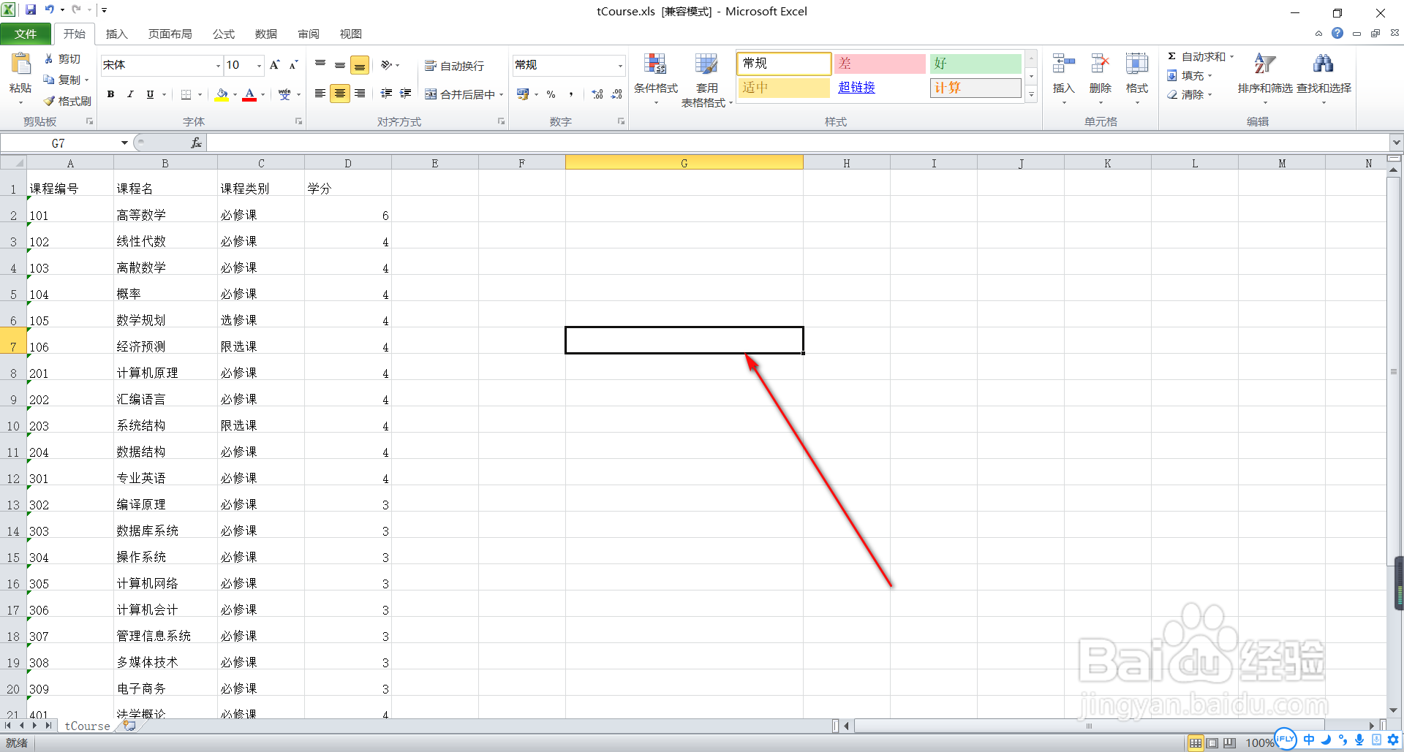This screenshot has height=752, width=1404.
Task: Click the Merge and Center (合并后居中) button
Action: tap(460, 94)
